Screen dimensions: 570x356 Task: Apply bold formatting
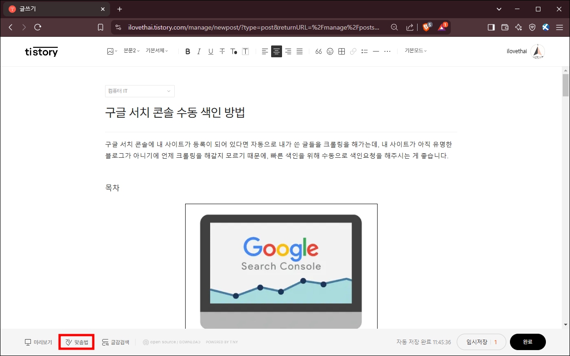point(187,51)
